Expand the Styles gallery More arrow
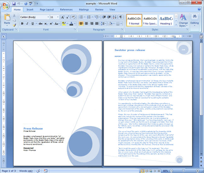Screen dimensions: 204x173 coord(176,25)
